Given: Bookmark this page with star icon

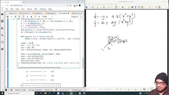Looking at the screenshot, I should [71, 5].
